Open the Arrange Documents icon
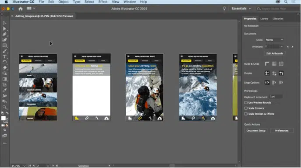 pyautogui.click(x=29, y=8)
